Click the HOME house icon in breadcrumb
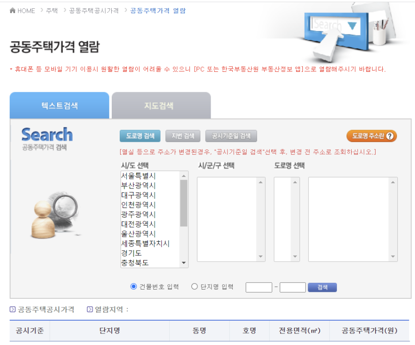 point(12,10)
